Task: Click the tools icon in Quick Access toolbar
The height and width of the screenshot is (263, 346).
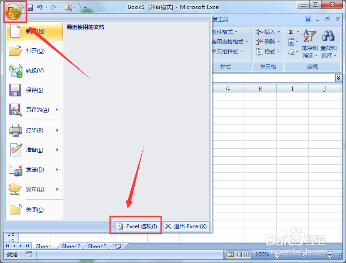Action: (x=68, y=8)
